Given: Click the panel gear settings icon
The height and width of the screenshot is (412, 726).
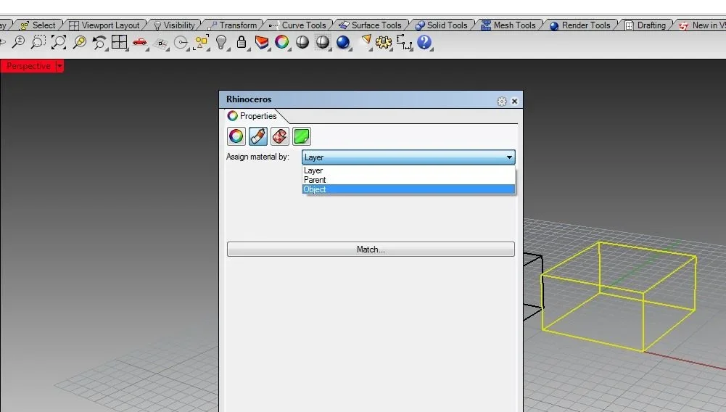Looking at the screenshot, I should point(501,102).
